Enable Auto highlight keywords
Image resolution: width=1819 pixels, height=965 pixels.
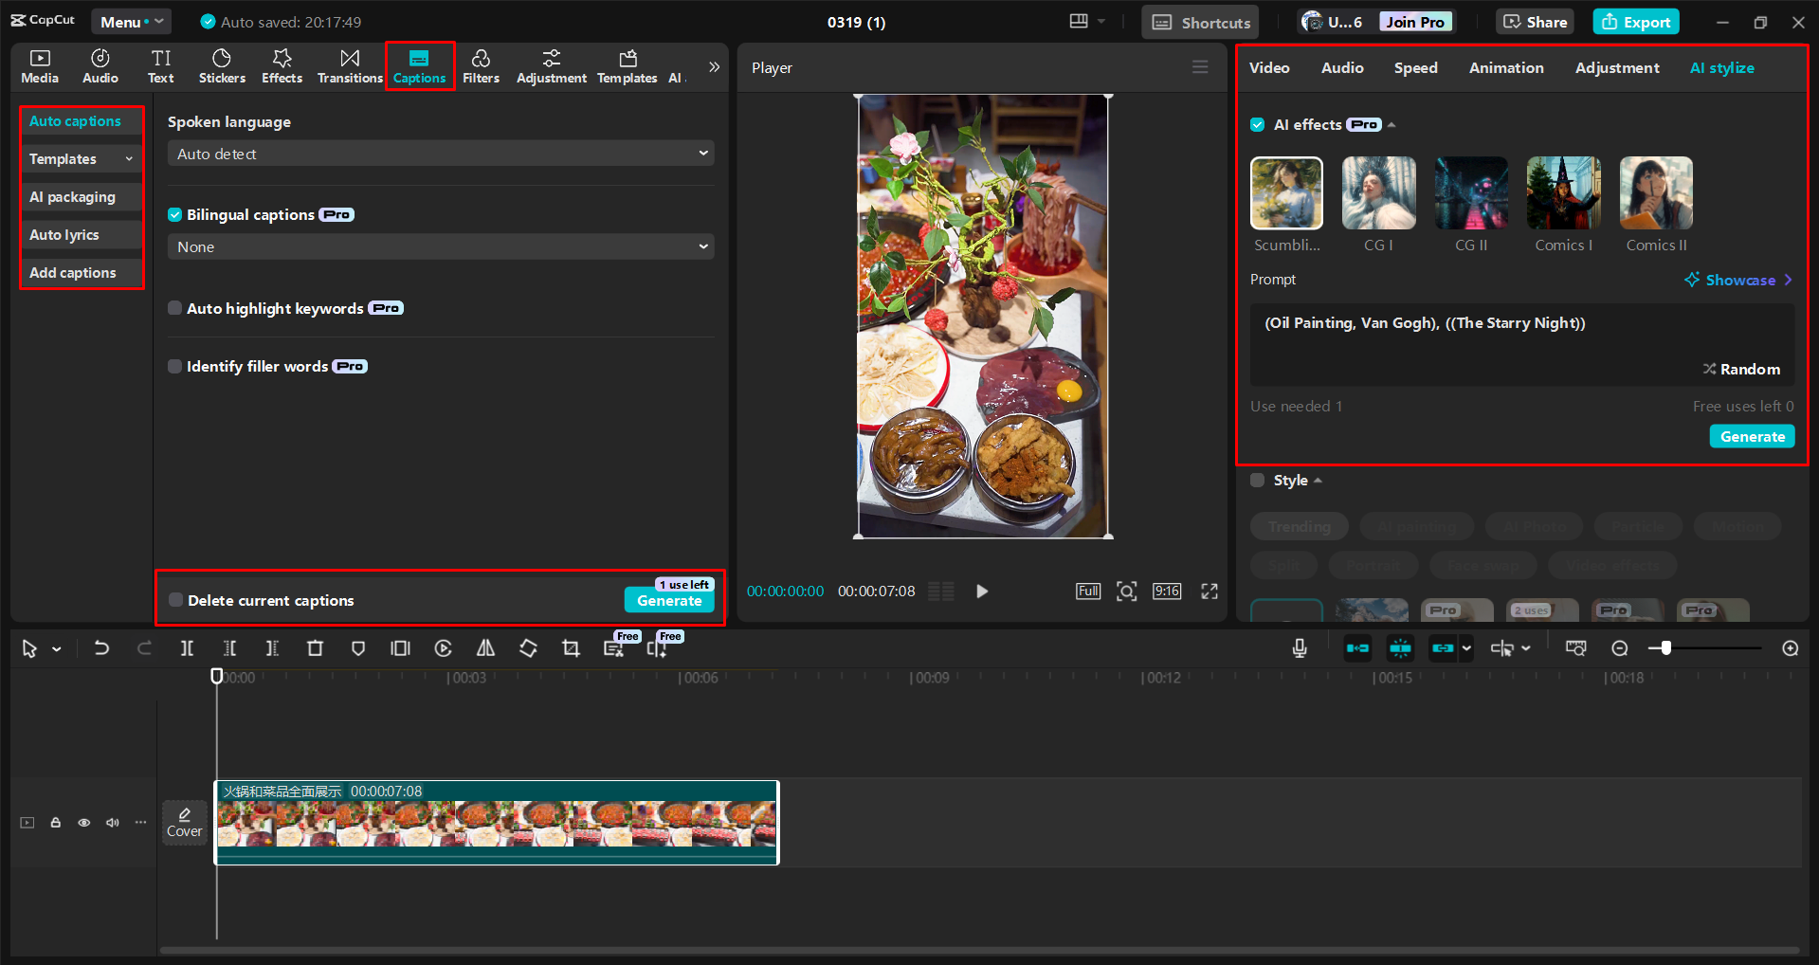(174, 308)
